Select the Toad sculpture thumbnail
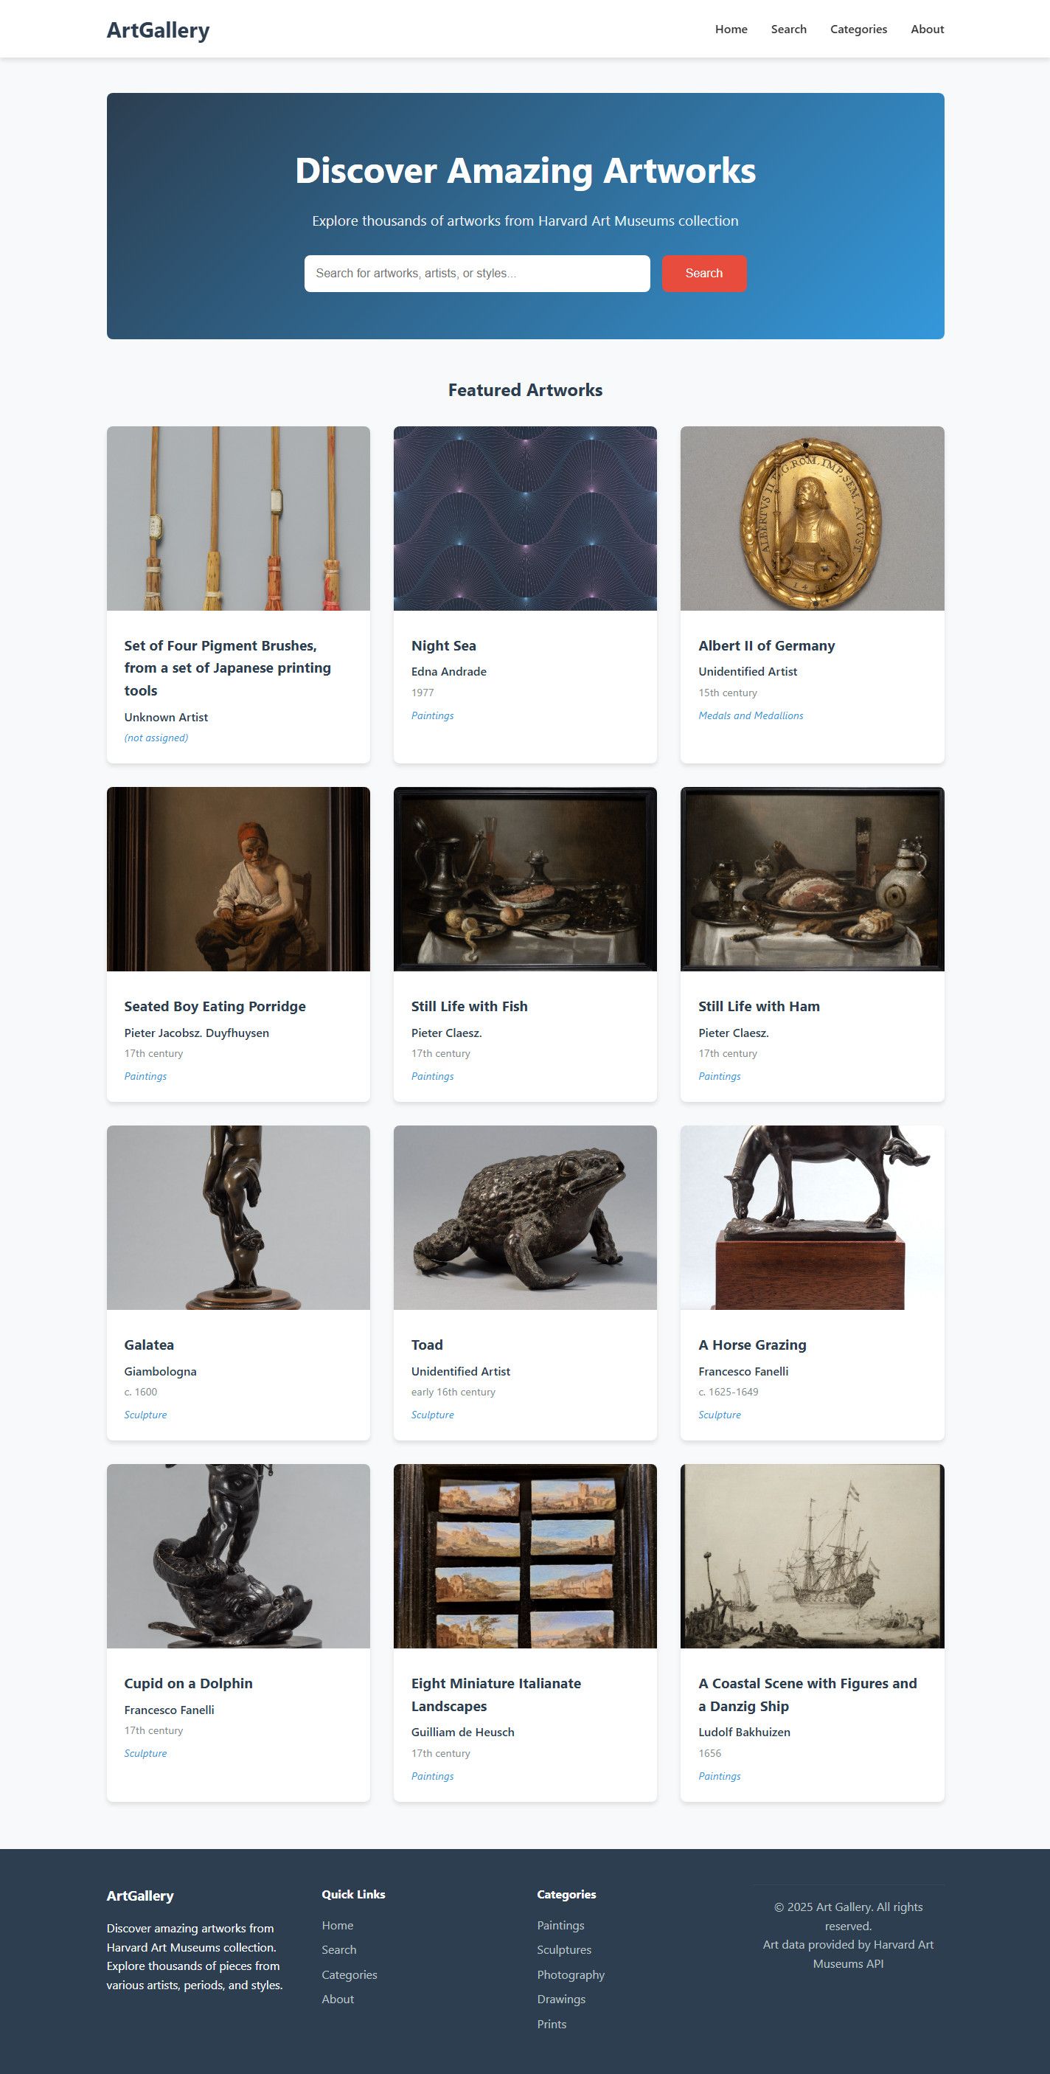This screenshot has height=2074, width=1050. point(525,1218)
